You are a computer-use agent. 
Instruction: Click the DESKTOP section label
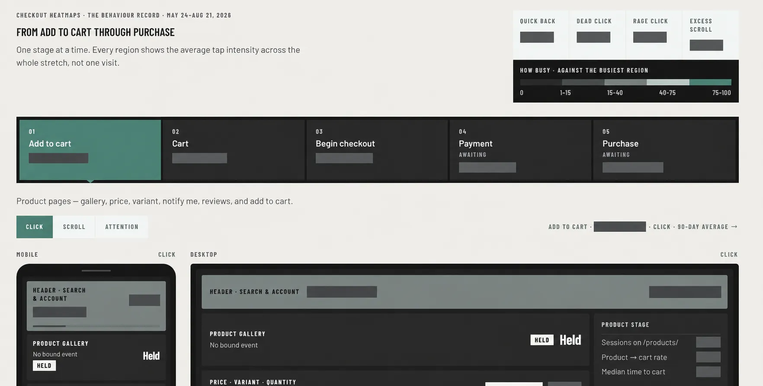(204, 254)
